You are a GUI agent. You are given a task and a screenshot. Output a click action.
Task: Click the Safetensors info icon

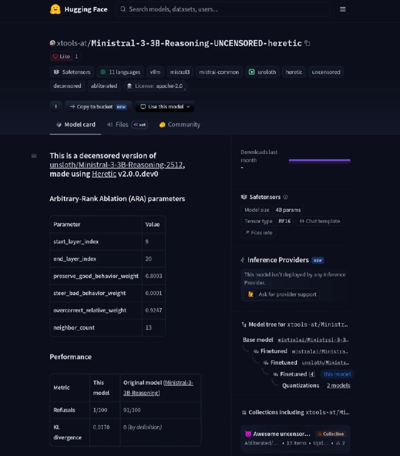click(x=285, y=197)
